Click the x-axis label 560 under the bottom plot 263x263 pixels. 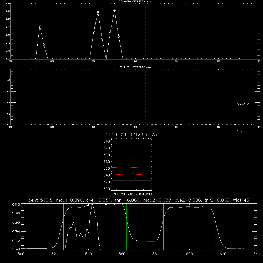(x=122, y=254)
